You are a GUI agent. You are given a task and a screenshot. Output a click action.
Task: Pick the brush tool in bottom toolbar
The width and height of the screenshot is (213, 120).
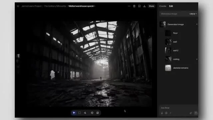click(x=85, y=113)
